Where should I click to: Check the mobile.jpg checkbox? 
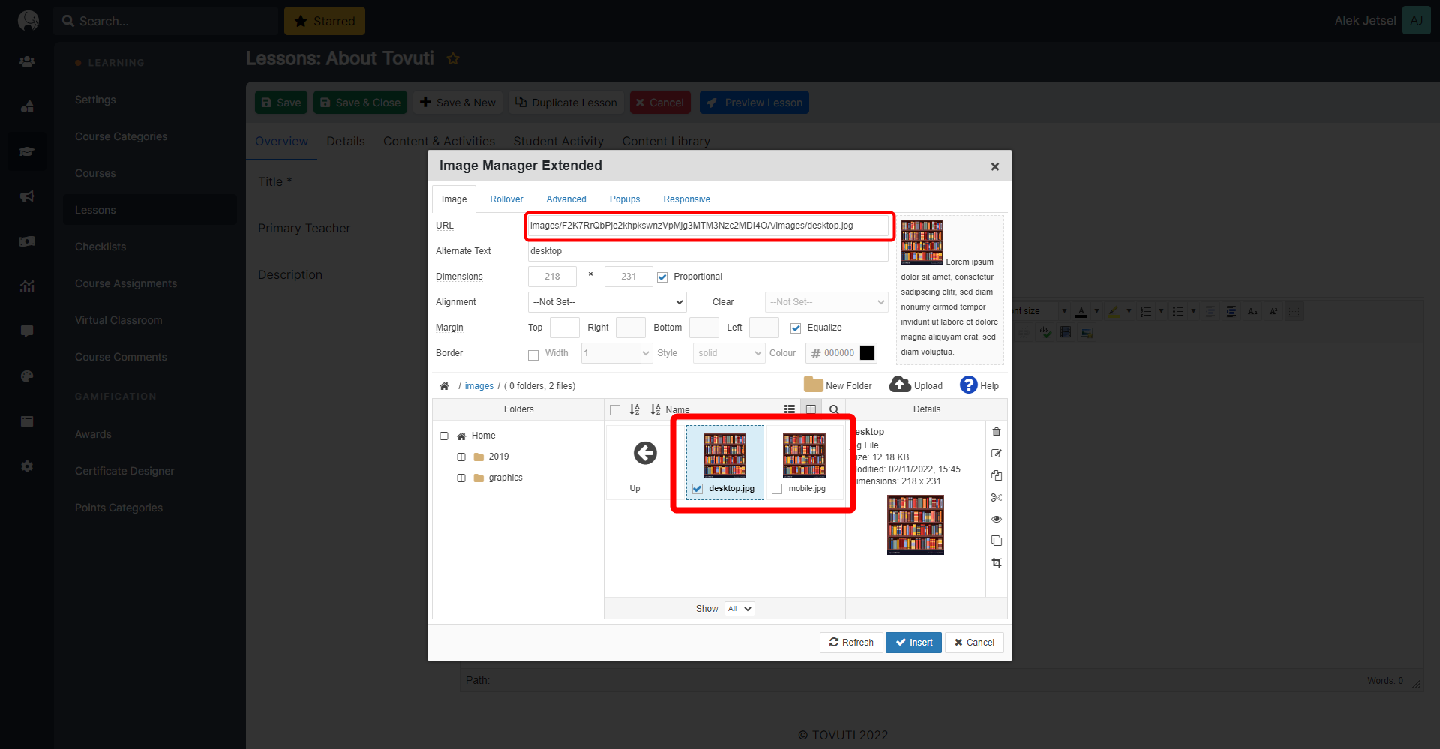click(x=777, y=489)
